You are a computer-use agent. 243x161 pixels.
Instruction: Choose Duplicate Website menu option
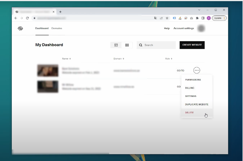[197, 104]
